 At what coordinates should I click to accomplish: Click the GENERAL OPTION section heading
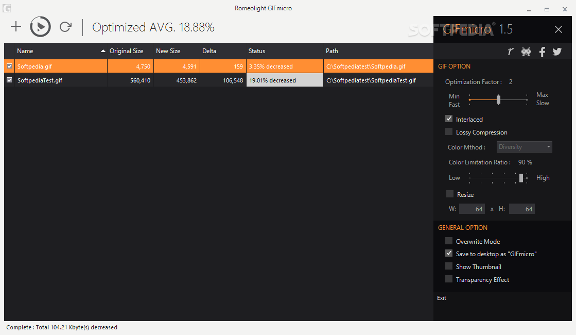[x=462, y=228]
